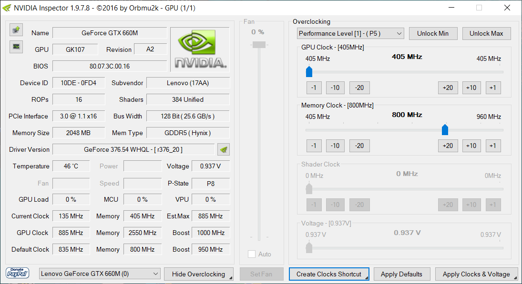522x284 pixels.
Task: Click the Current Clock value 135 MHz
Action: [71, 216]
